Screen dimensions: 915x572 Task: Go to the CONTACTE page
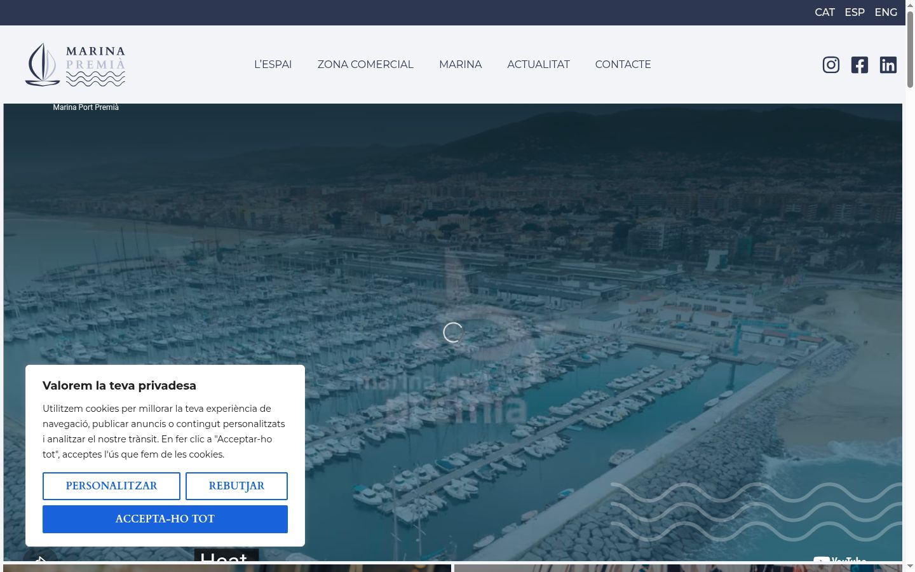[623, 64]
